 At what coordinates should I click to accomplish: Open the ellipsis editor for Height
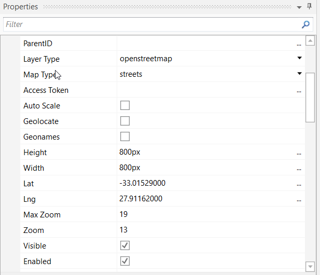(299, 153)
